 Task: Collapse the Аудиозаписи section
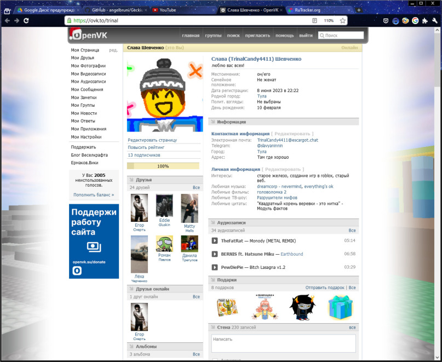[284, 223]
